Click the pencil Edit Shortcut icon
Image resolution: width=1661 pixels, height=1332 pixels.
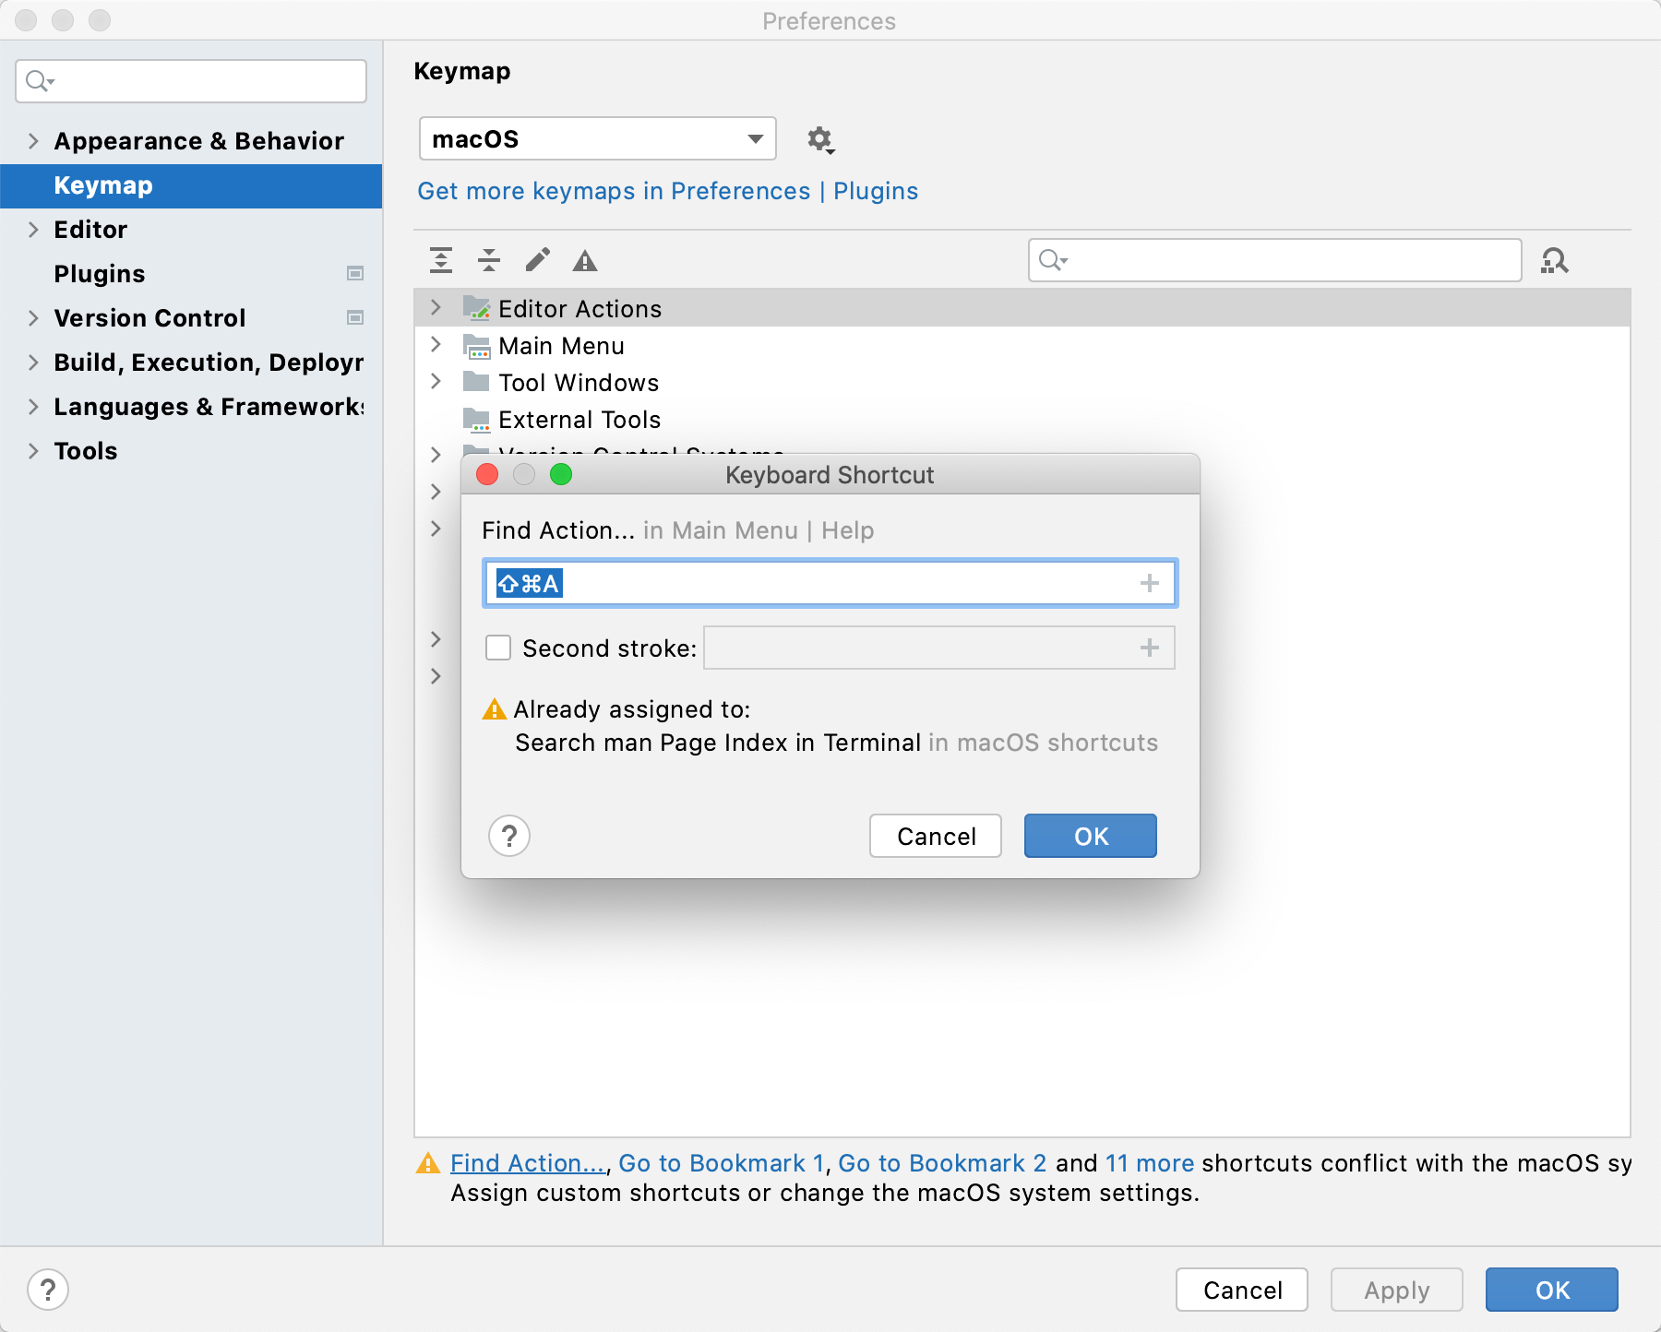(537, 260)
